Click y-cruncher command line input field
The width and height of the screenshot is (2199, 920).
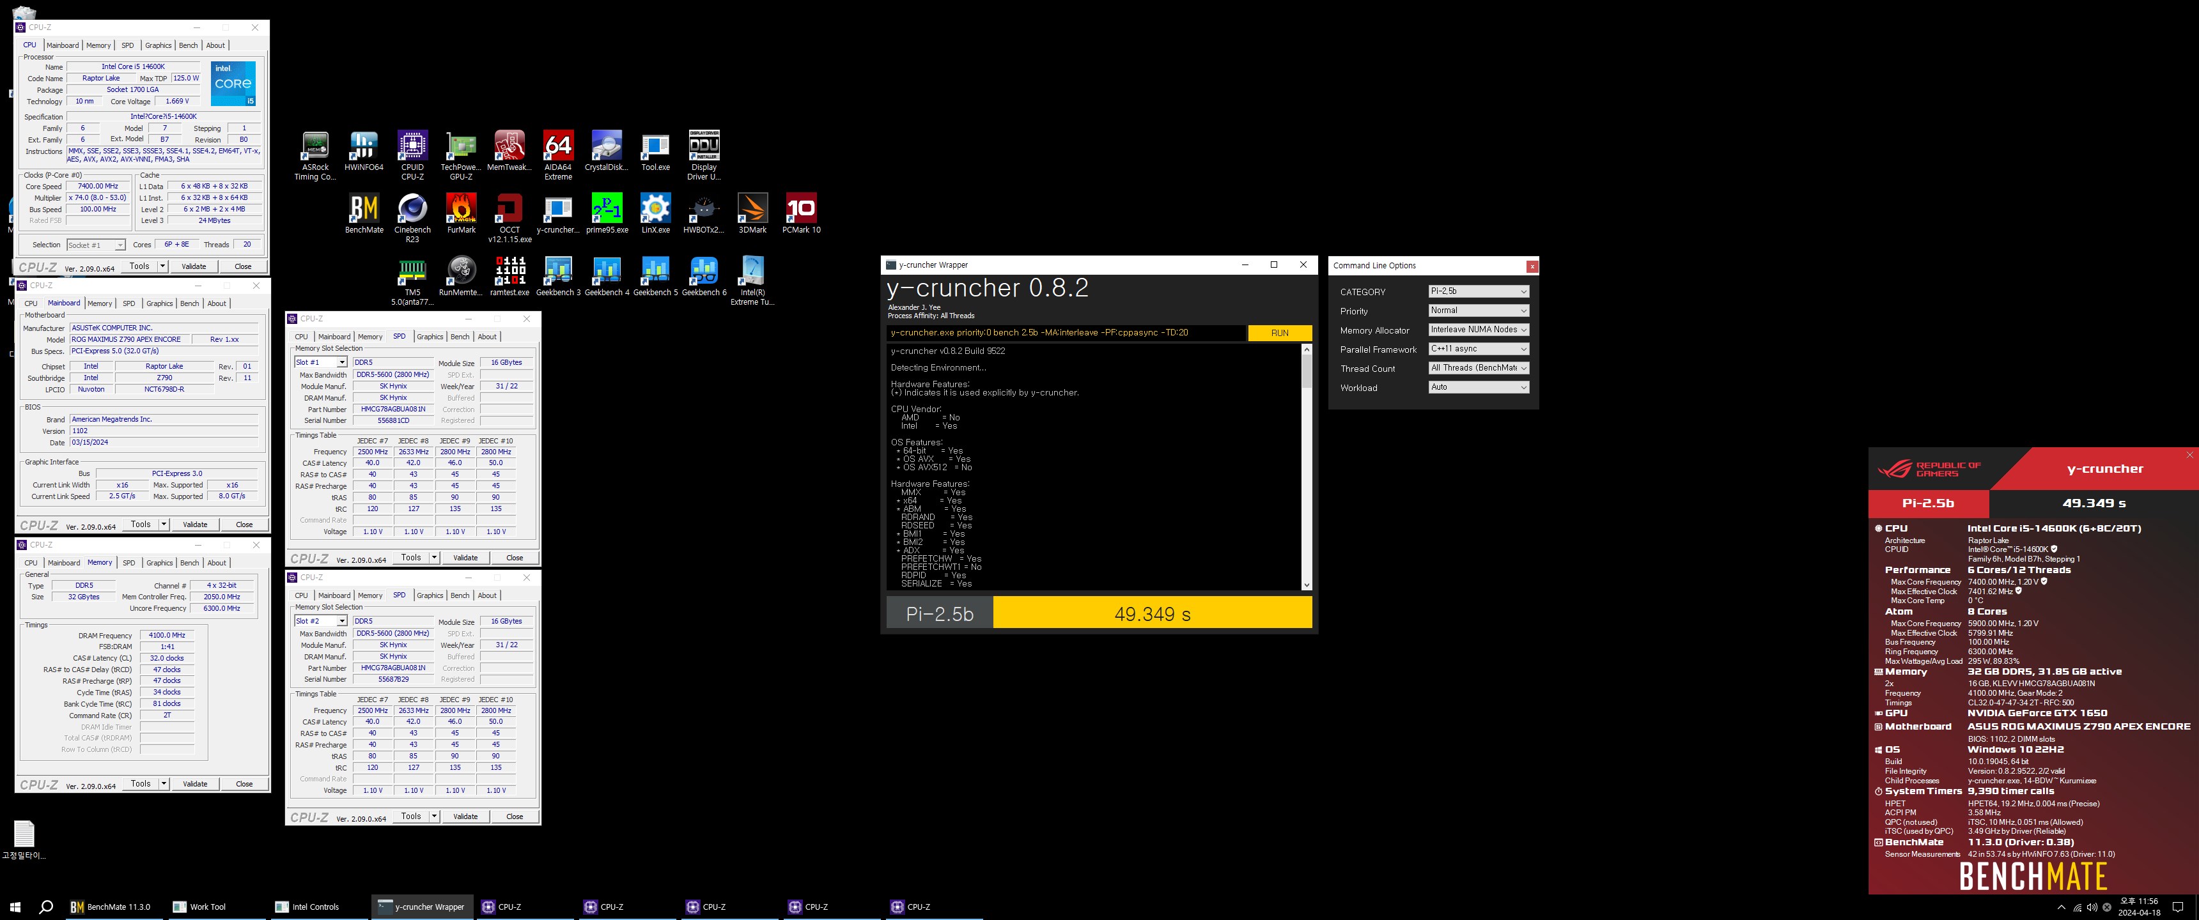pos(1066,333)
